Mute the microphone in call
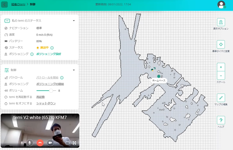This screenshot has height=150, width=233. (x=30, y=143)
